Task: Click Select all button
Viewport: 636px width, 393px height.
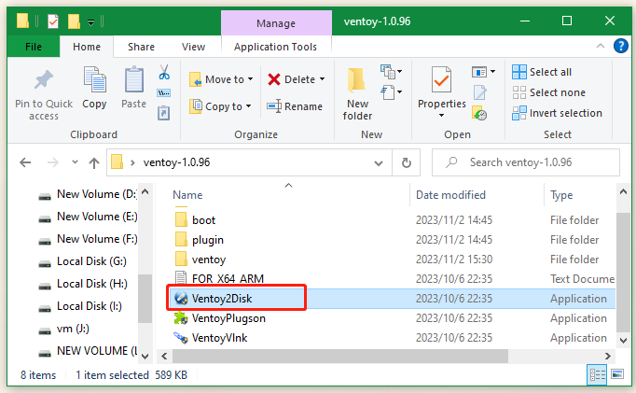Action: pyautogui.click(x=542, y=72)
